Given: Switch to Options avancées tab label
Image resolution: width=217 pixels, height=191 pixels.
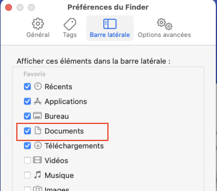Looking at the screenshot, I should coord(164,35).
